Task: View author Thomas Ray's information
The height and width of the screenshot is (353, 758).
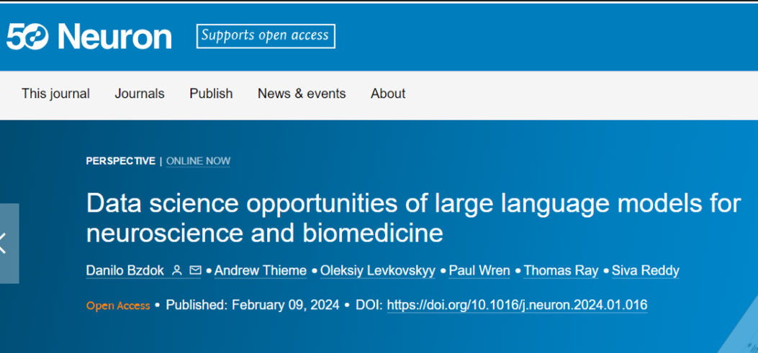Action: point(561,271)
